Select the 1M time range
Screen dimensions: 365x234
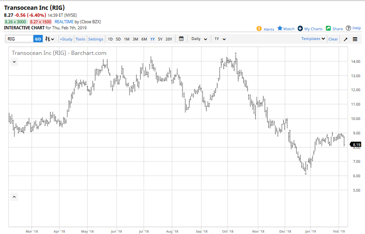[x=127, y=39]
